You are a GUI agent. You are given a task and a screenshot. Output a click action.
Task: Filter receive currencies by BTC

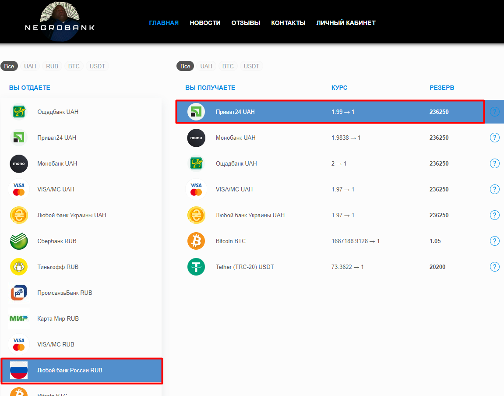pyautogui.click(x=228, y=66)
